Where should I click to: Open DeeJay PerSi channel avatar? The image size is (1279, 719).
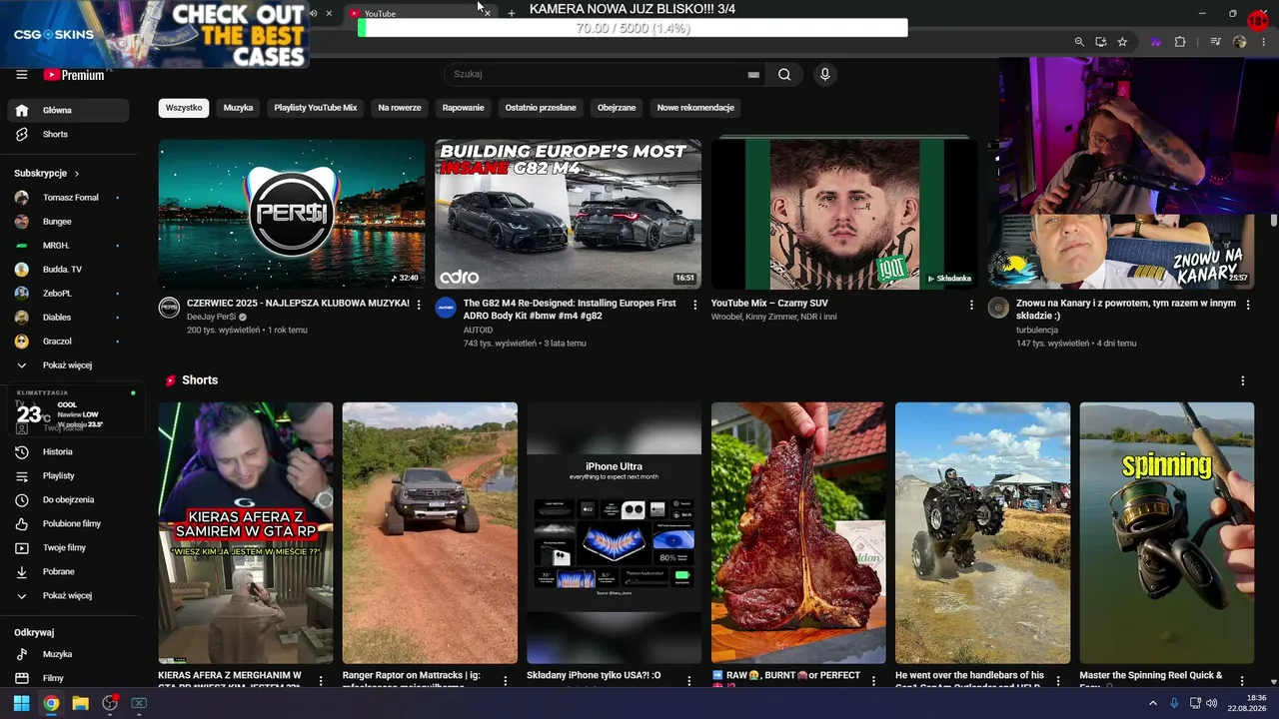click(x=169, y=308)
